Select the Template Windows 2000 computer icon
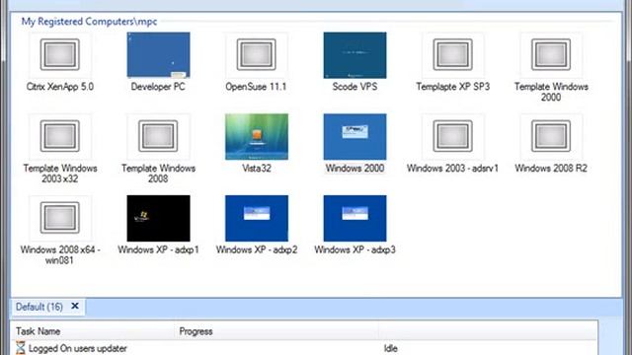Viewport: 632px width, 355px height. 551,55
